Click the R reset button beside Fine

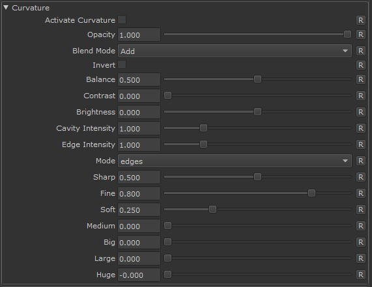point(361,193)
